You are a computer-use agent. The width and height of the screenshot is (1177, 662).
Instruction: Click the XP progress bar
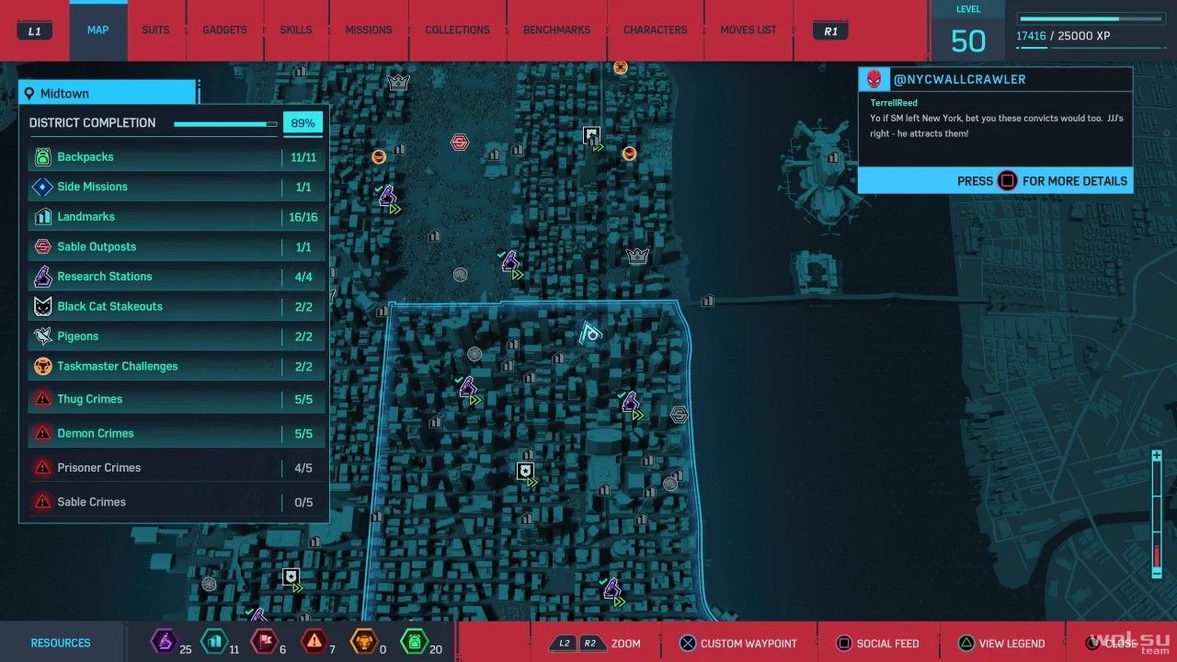[1090, 18]
